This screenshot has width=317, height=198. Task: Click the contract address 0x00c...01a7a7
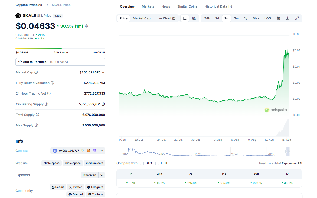tap(69, 151)
